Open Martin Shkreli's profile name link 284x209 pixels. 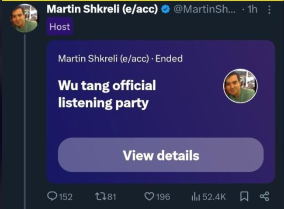coord(101,9)
